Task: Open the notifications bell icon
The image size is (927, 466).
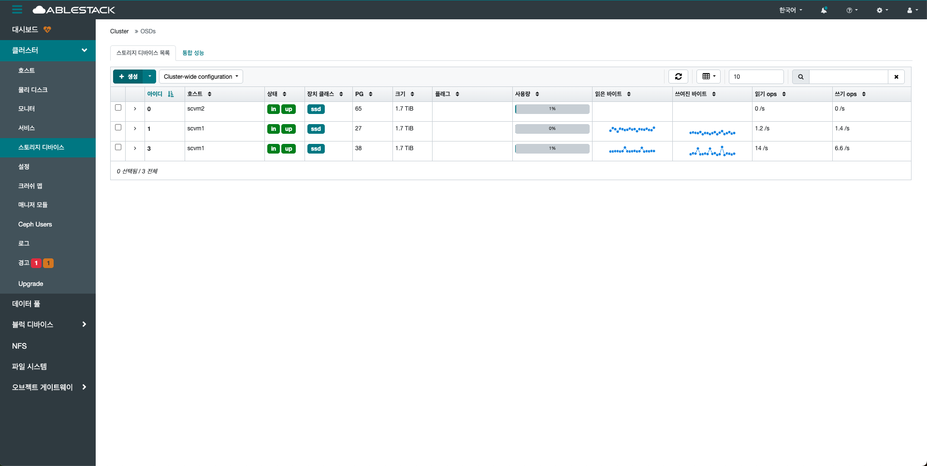Action: pos(824,10)
